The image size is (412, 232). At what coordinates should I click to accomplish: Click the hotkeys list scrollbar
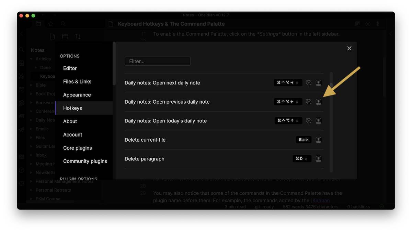pyautogui.click(x=331, y=122)
